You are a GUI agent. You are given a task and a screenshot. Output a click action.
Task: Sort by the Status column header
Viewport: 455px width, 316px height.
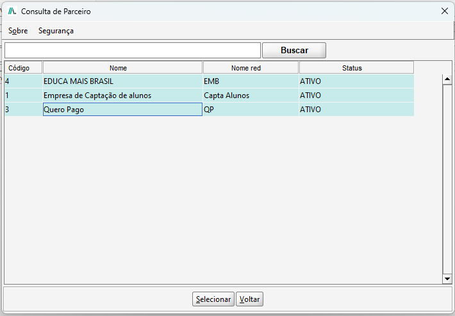click(356, 67)
